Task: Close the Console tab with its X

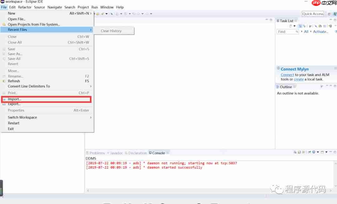Action: point(168,153)
